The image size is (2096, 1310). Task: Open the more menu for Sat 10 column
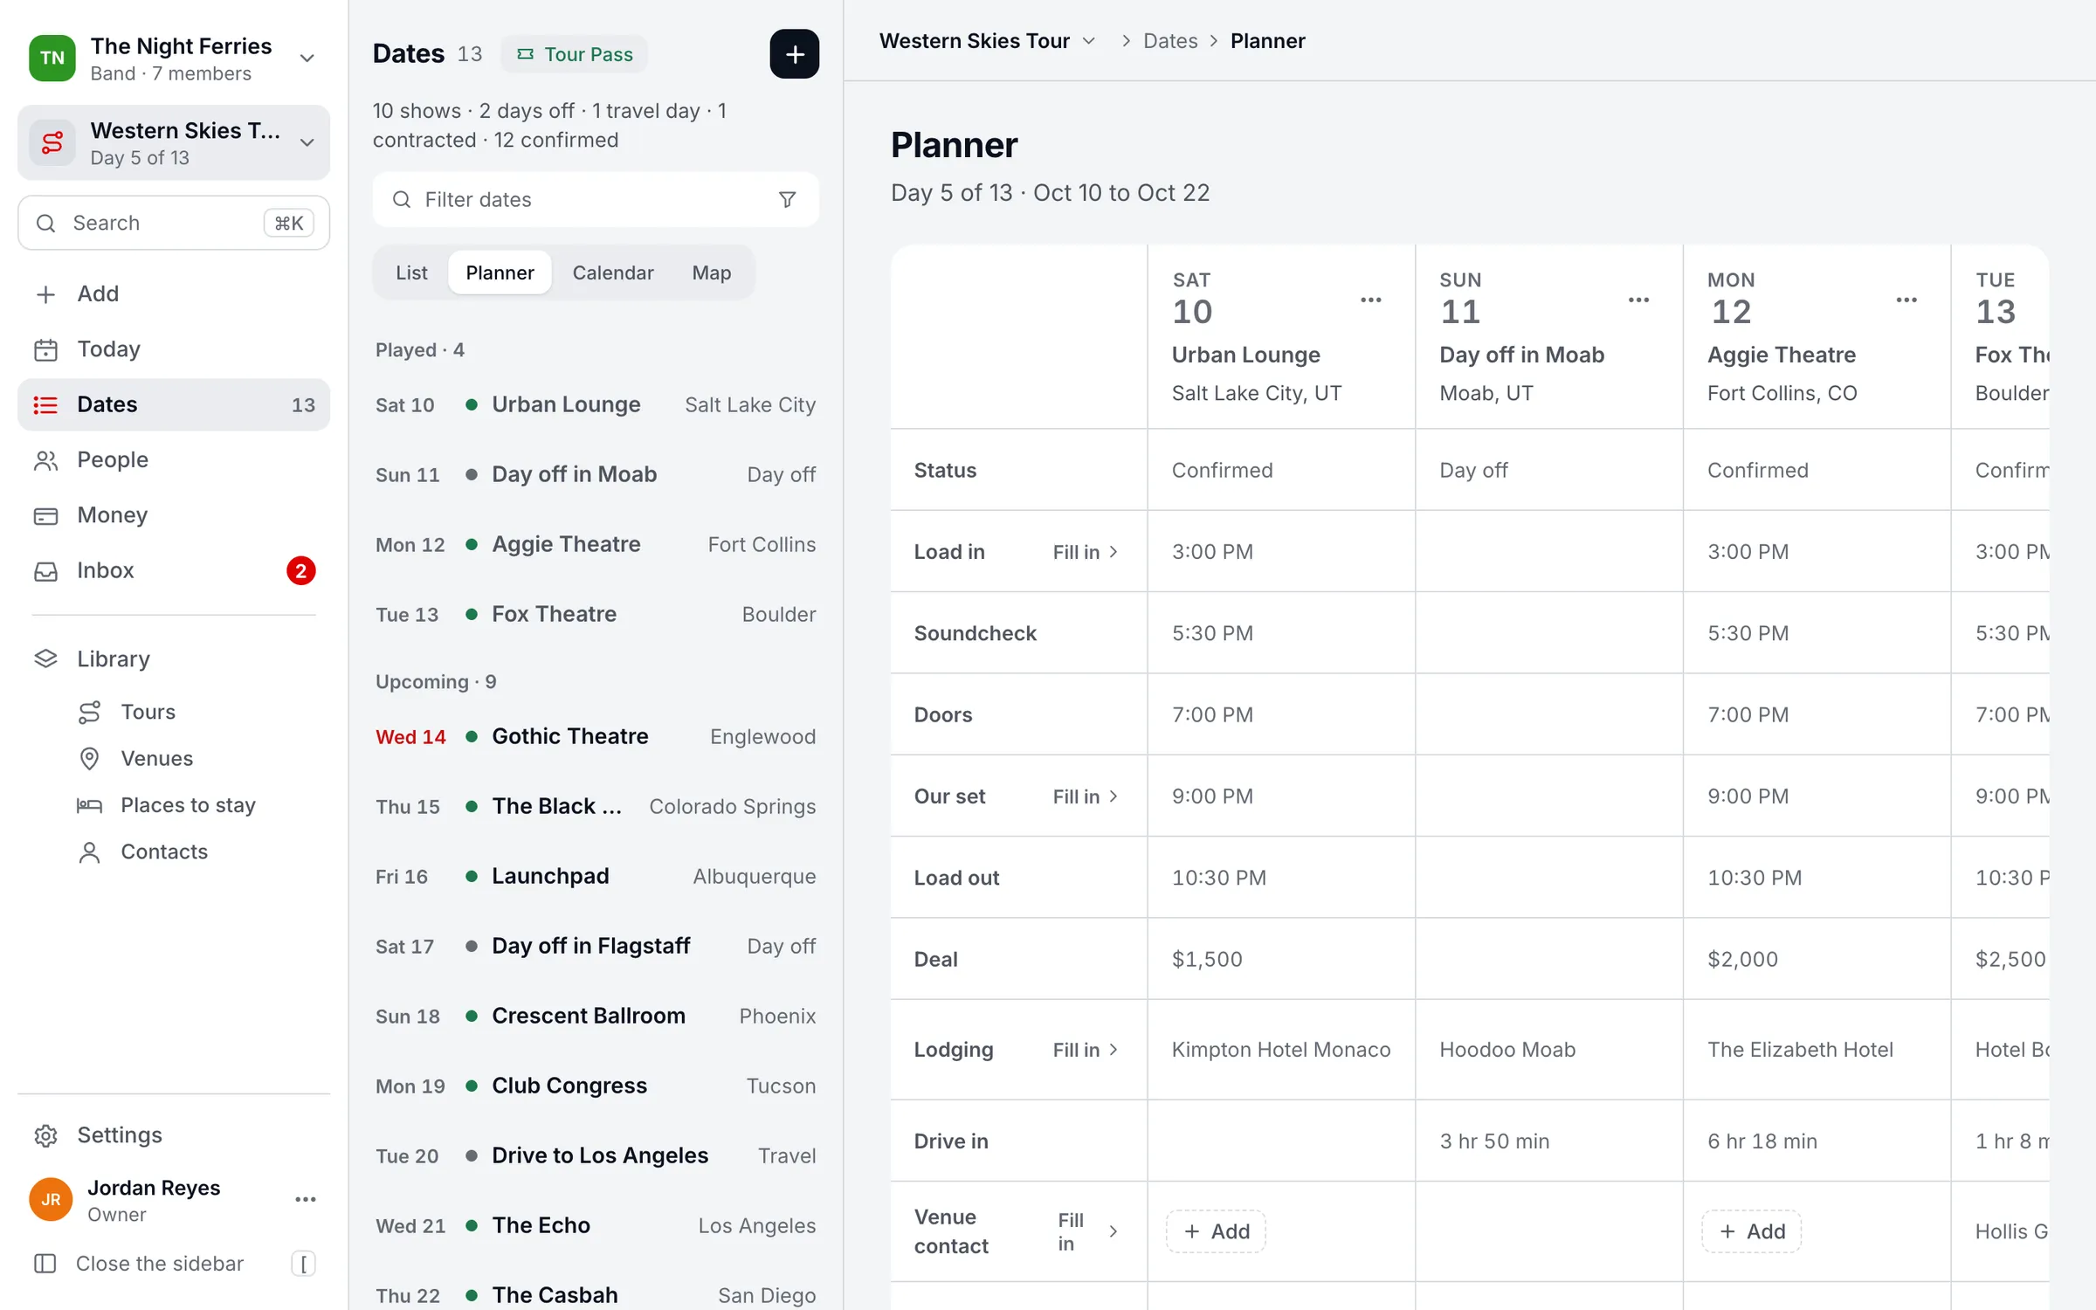point(1371,300)
